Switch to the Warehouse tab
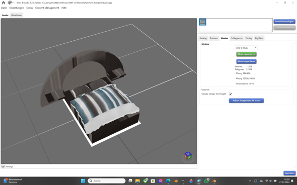 click(16, 15)
